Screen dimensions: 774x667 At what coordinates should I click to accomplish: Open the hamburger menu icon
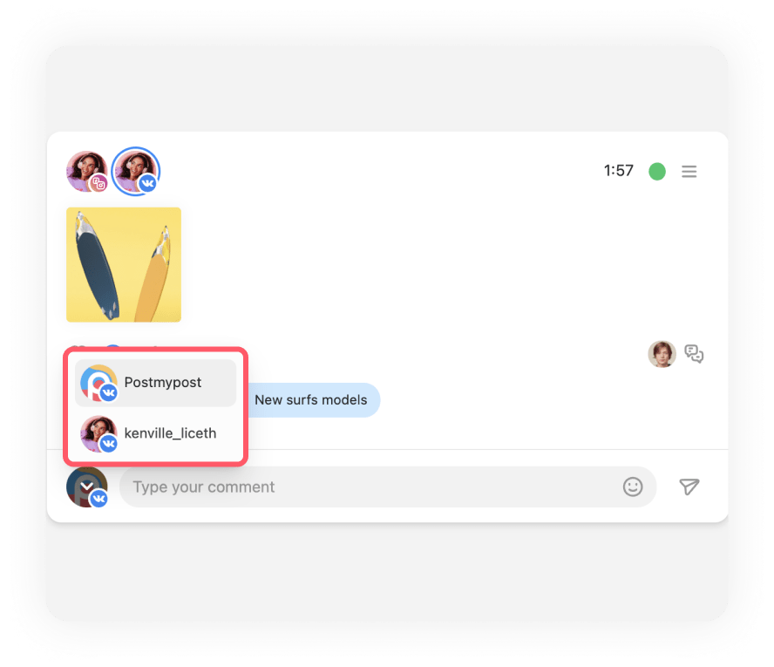[689, 171]
